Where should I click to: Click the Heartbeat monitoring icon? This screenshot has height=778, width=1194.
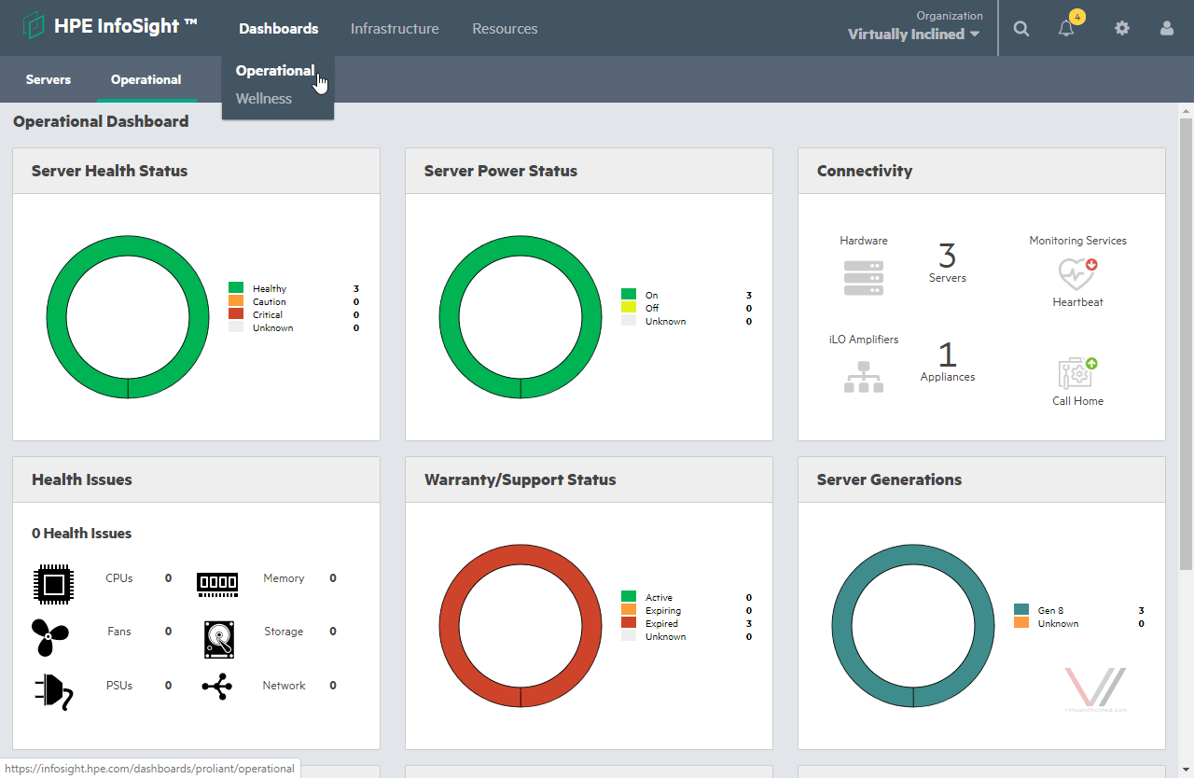(1077, 274)
